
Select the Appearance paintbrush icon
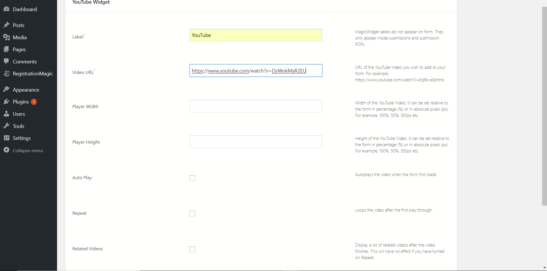pos(7,89)
